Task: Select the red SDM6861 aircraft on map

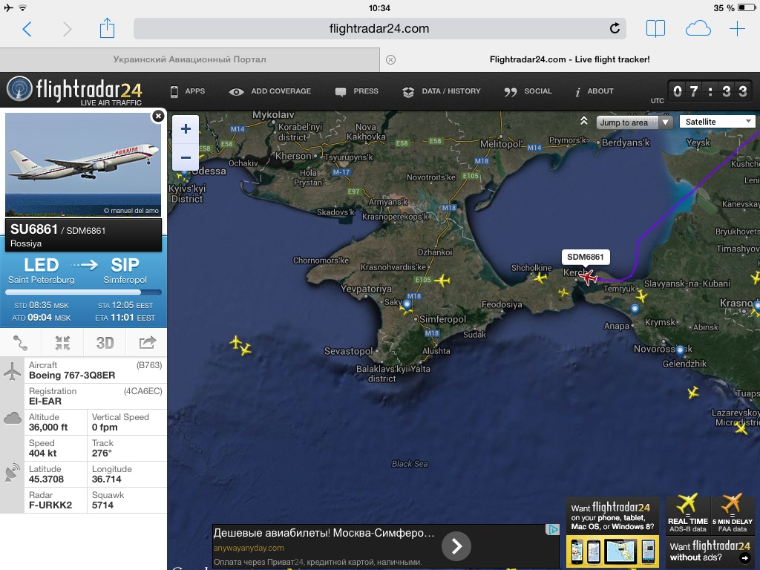Action: coord(589,278)
